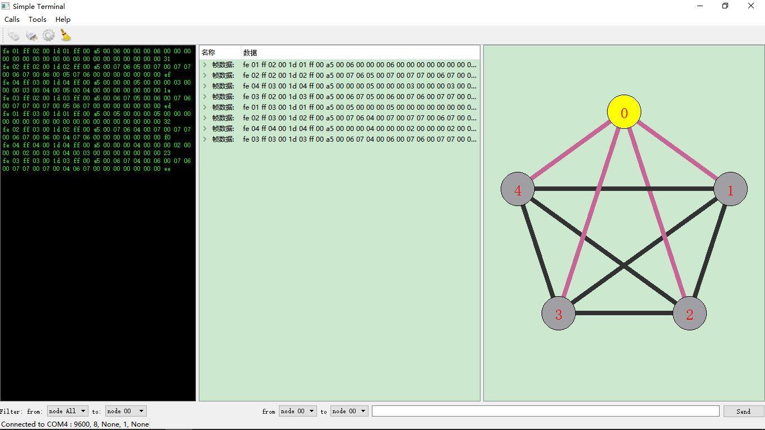The width and height of the screenshot is (765, 430).
Task: Click the 数据 column header
Action: [360, 53]
